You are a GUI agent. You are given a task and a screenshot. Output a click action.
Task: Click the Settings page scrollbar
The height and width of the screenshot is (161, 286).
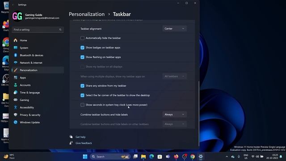[198, 113]
